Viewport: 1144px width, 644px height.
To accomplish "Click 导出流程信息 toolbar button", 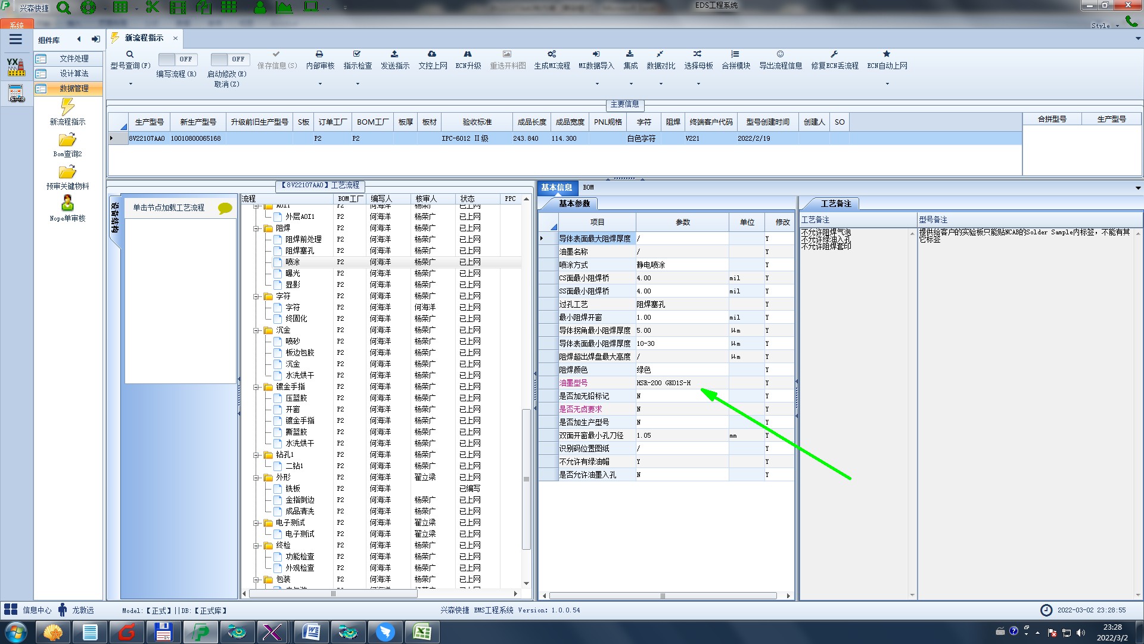I will pyautogui.click(x=780, y=60).
